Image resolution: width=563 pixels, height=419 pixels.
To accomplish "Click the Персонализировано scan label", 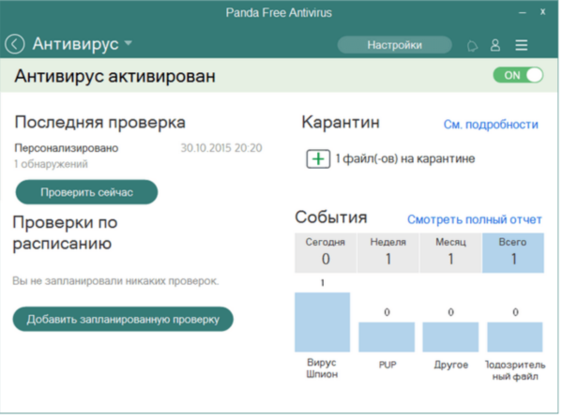I will (x=67, y=148).
